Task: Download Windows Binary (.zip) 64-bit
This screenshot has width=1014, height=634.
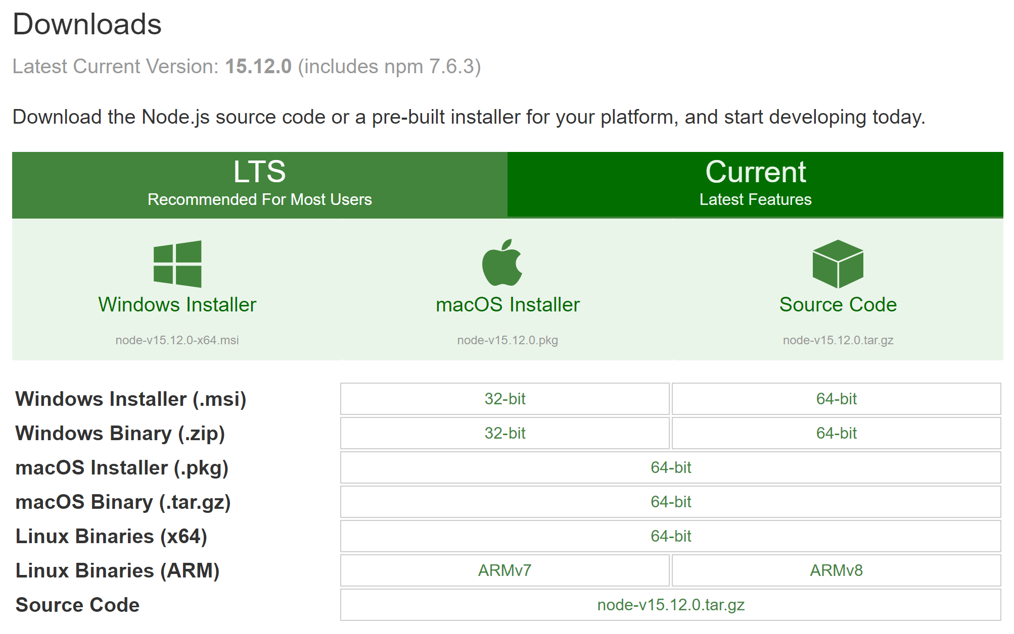Action: [x=837, y=433]
